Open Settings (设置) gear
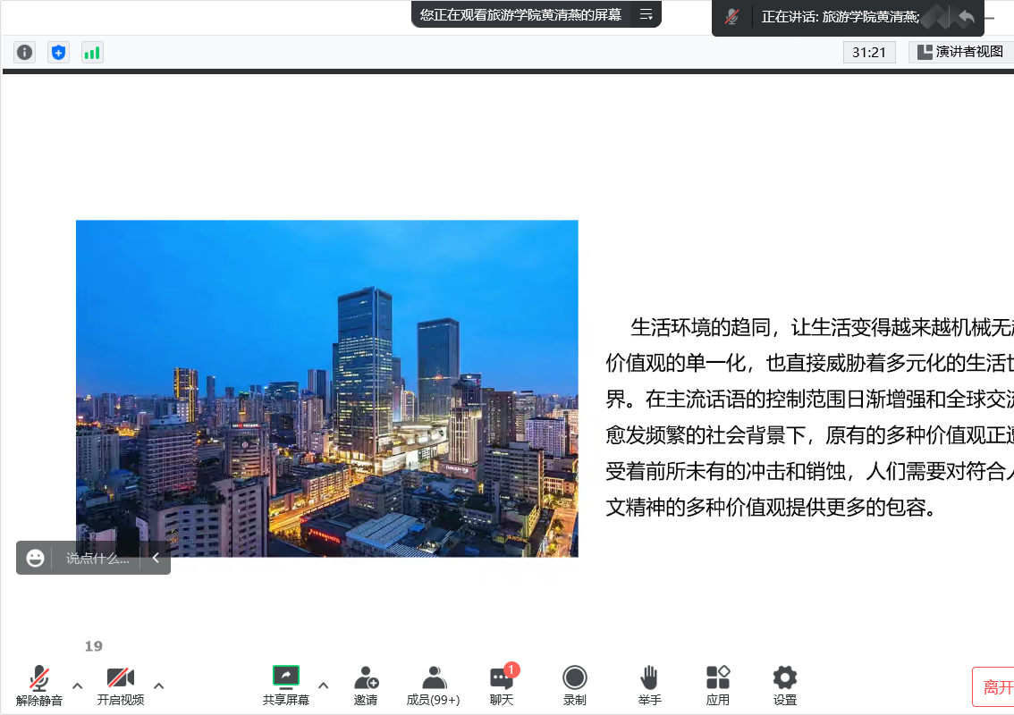The image size is (1014, 715). click(x=785, y=685)
